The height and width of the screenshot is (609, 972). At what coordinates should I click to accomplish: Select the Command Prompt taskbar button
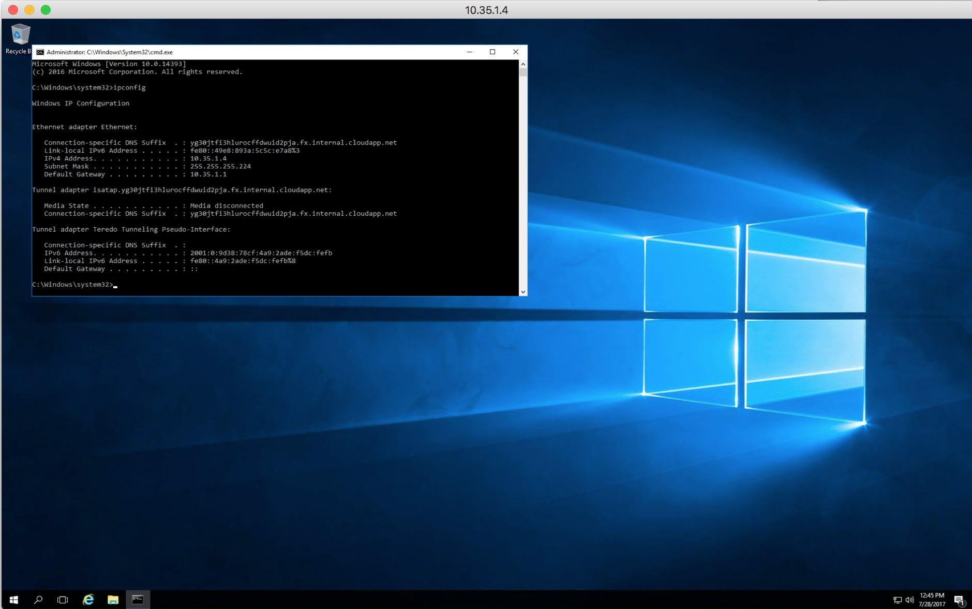pos(138,600)
